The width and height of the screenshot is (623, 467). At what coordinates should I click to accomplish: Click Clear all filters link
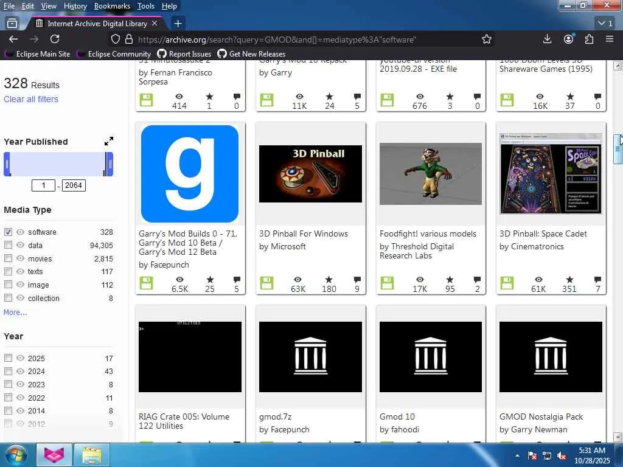31,99
